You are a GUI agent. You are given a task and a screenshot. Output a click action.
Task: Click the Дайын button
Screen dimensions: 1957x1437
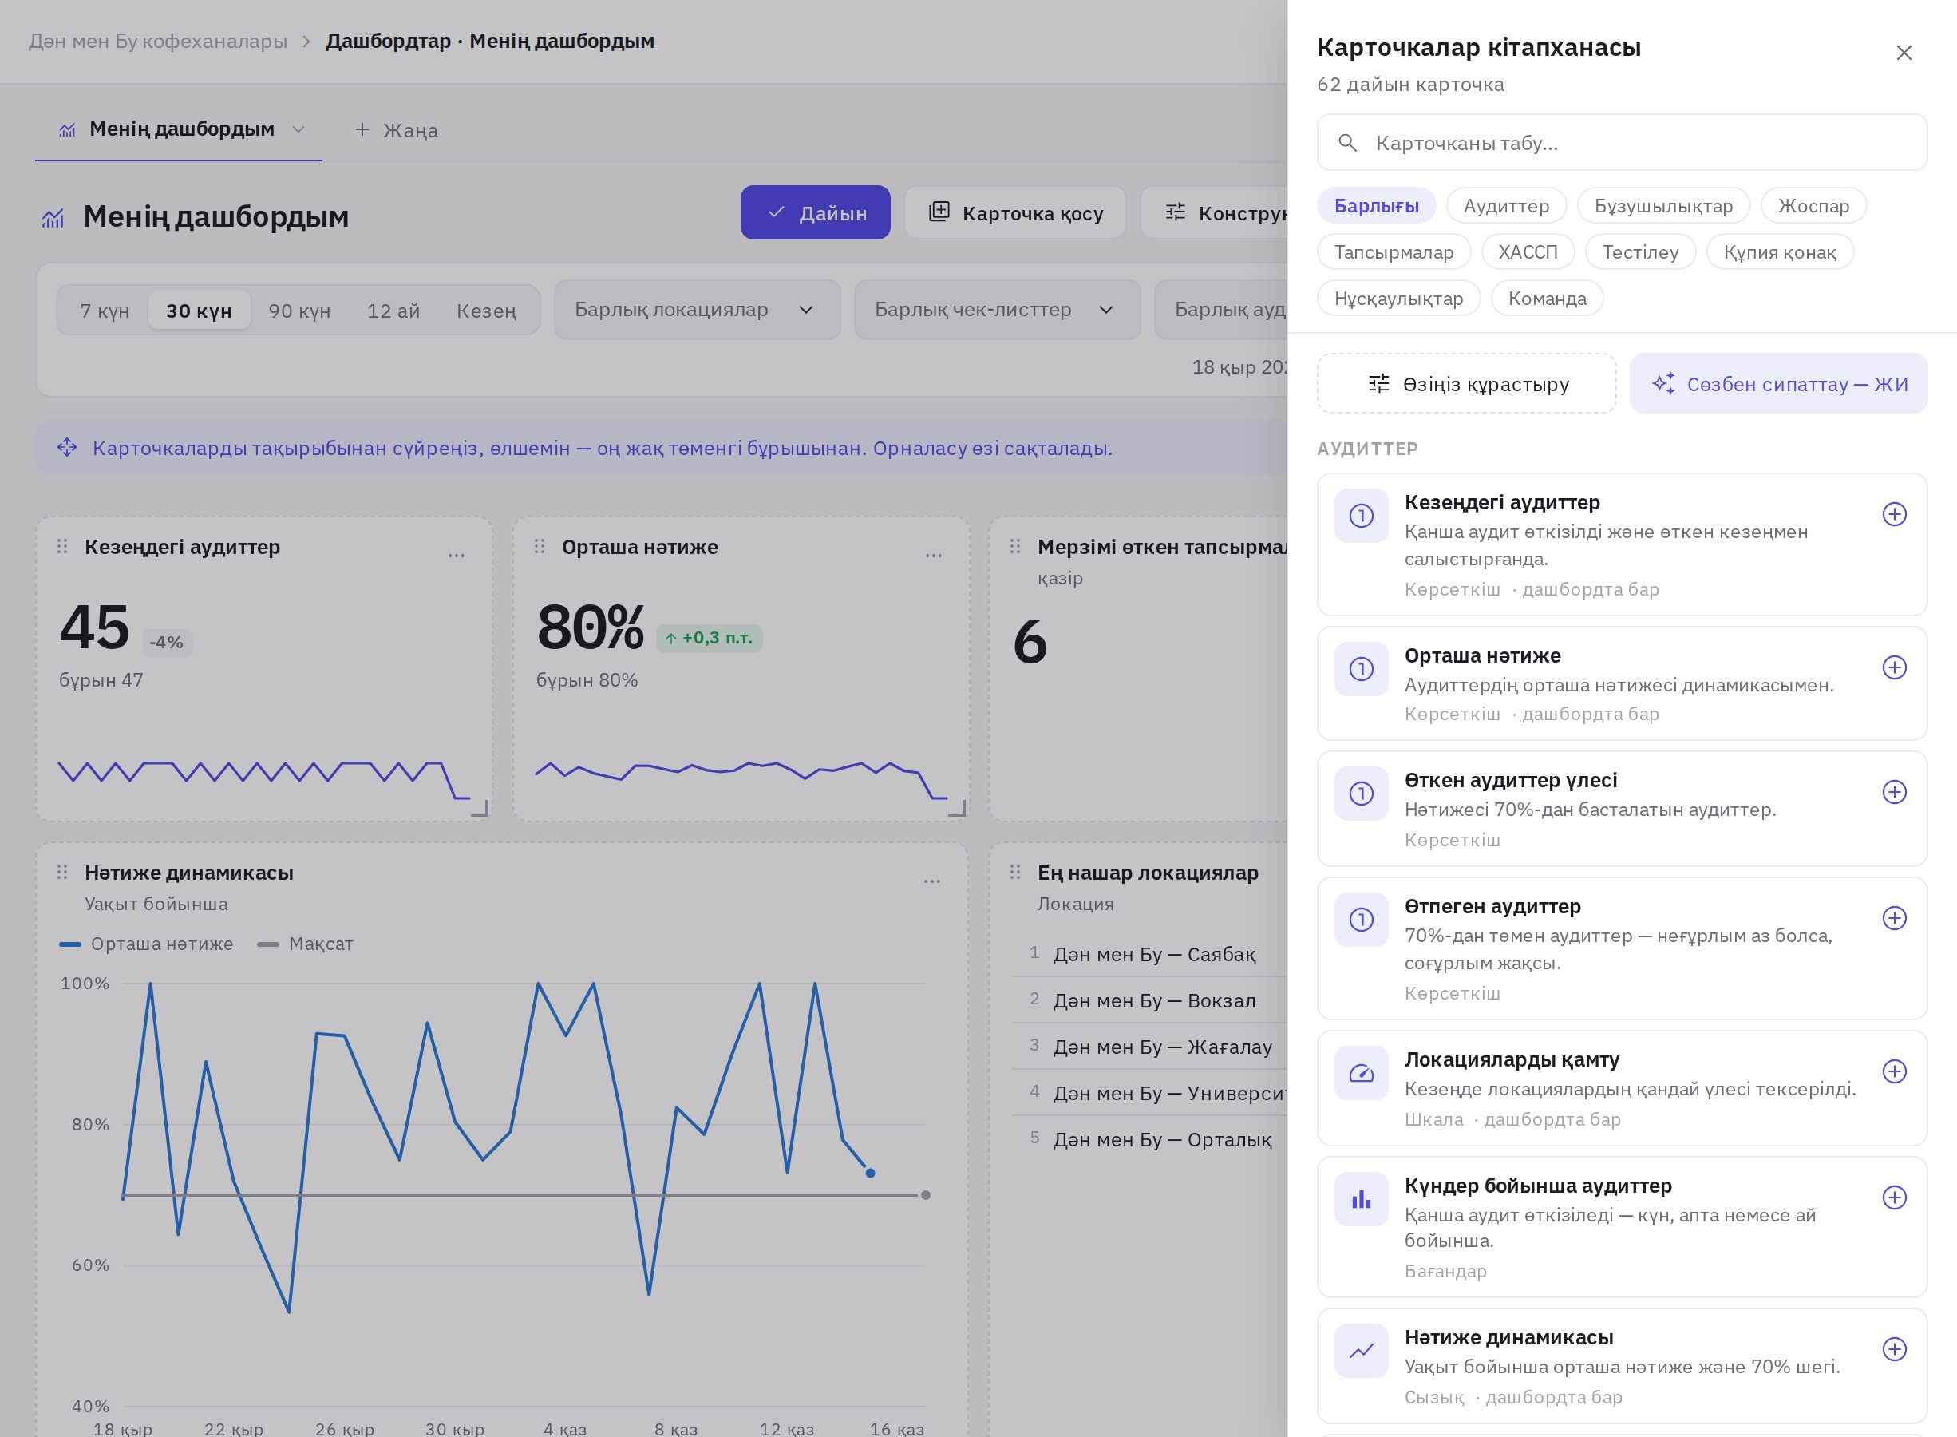click(816, 212)
